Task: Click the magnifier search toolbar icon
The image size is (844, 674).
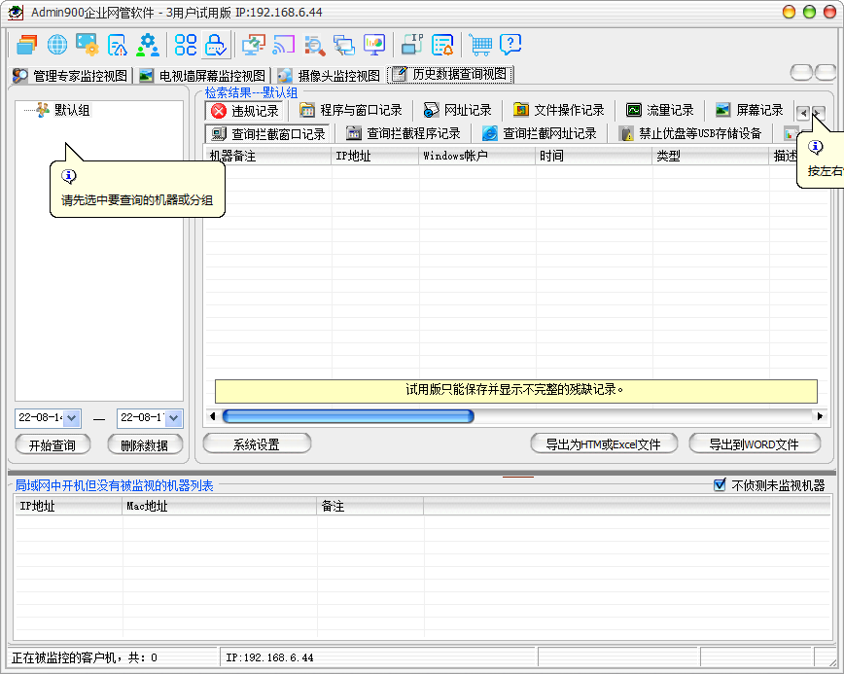Action: (x=314, y=45)
